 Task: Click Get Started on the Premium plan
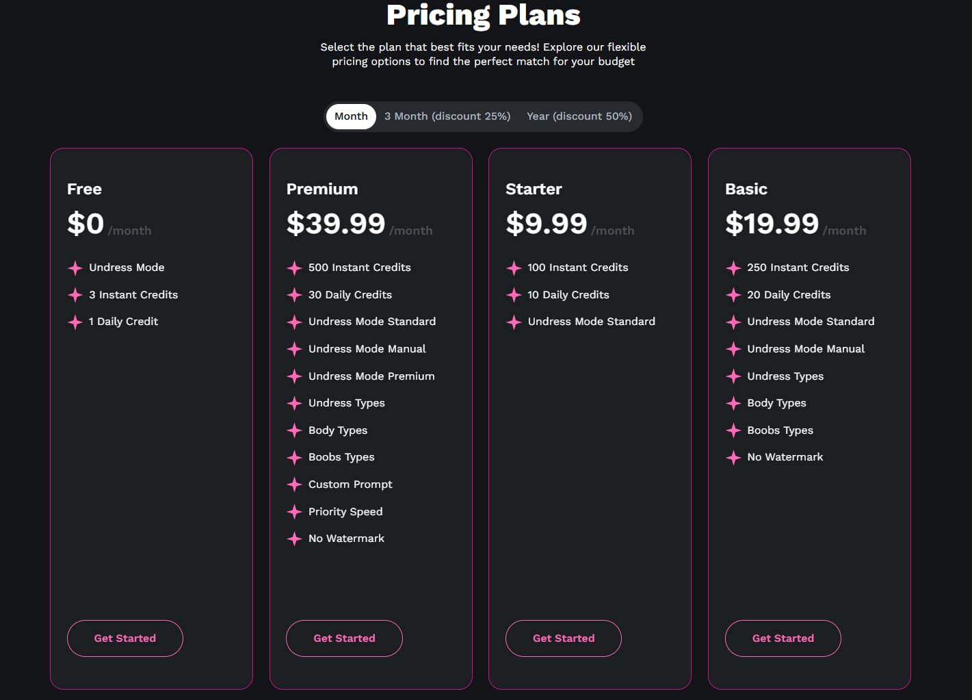click(x=344, y=638)
